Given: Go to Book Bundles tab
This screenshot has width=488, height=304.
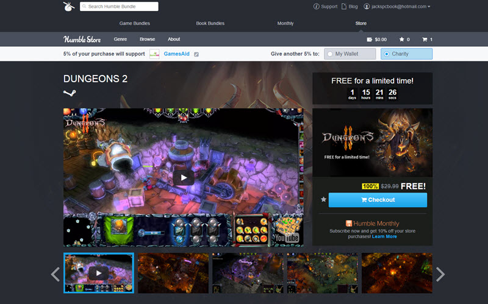Looking at the screenshot, I should coord(210,23).
